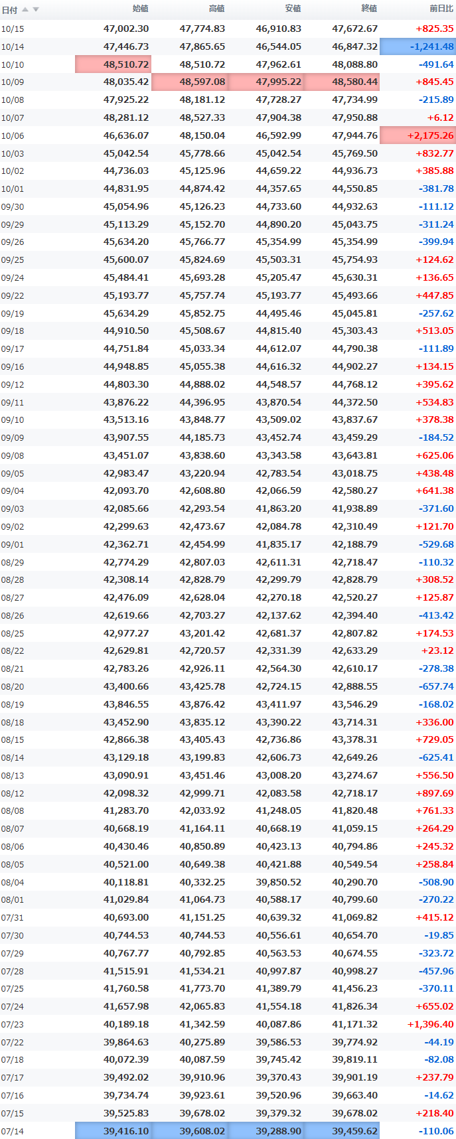The image size is (456, 1139).
Task: Select the high value 45,033.34
Action: (x=202, y=348)
